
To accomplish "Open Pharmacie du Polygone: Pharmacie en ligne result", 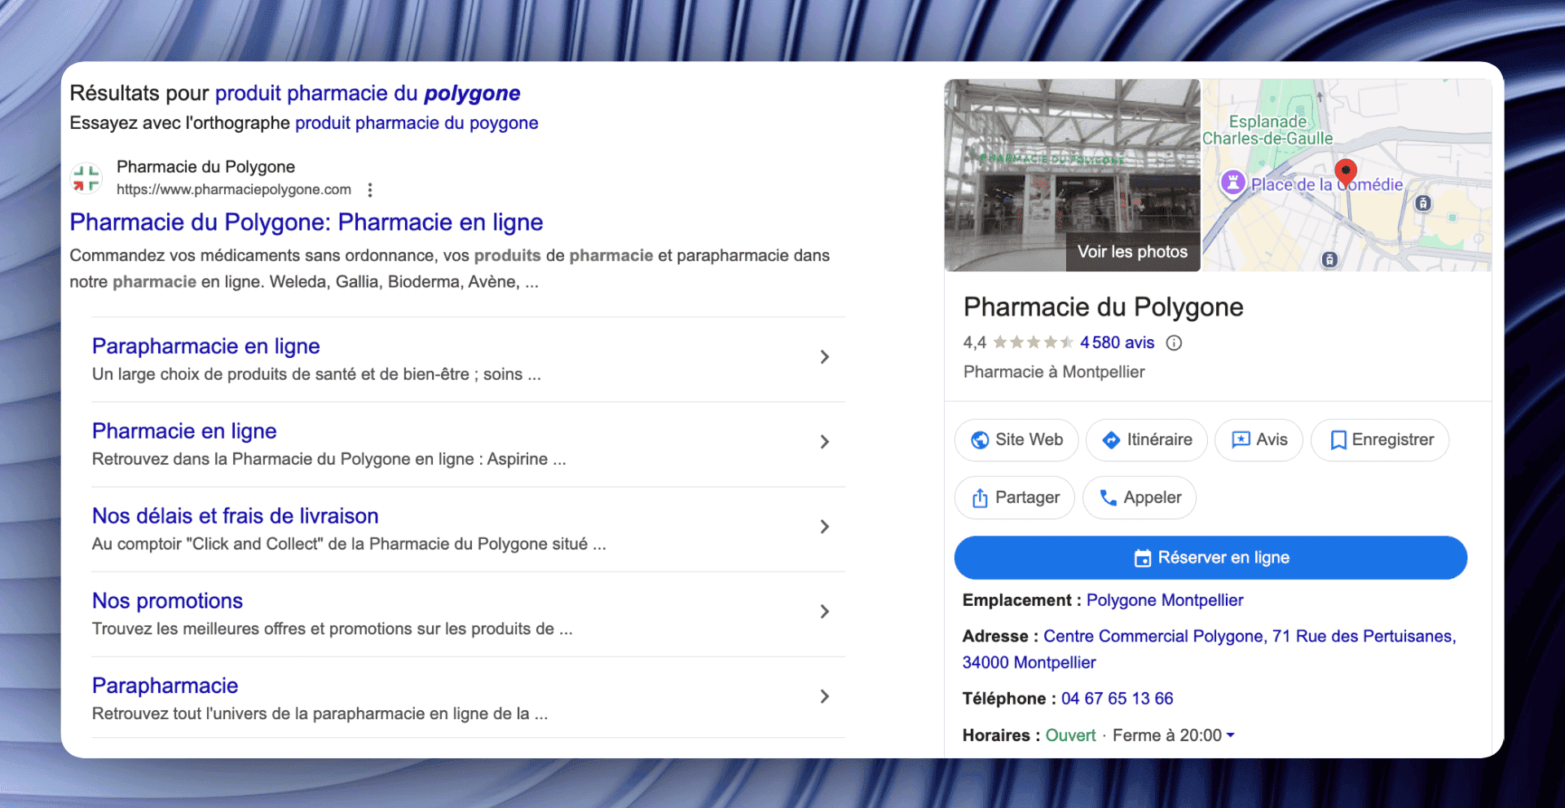I will coord(306,223).
